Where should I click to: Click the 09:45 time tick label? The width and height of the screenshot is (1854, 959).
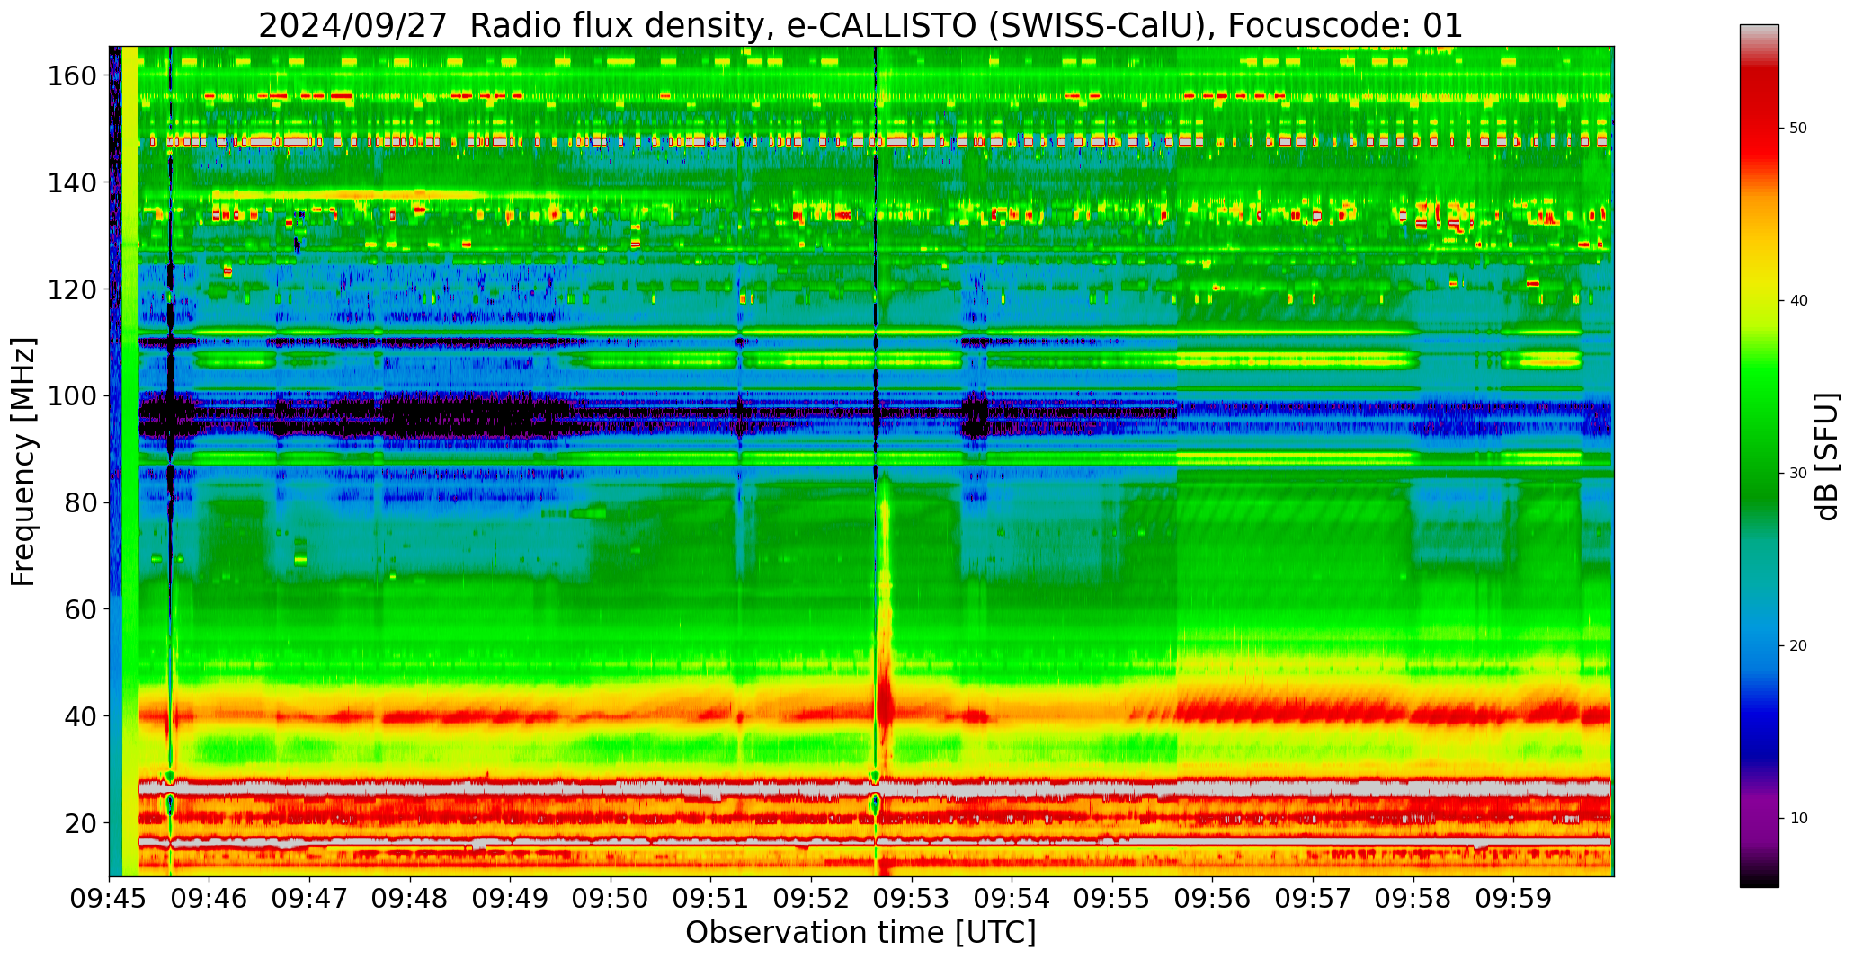click(x=110, y=898)
